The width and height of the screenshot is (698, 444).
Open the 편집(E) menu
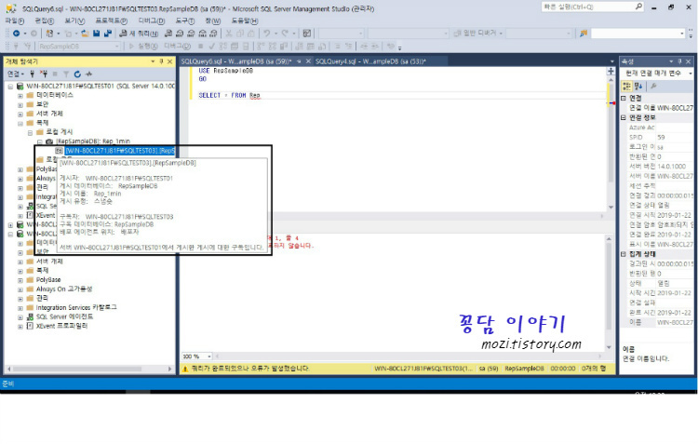coord(45,20)
